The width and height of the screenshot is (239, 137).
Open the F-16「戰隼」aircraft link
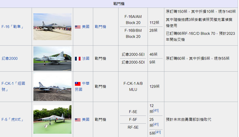(x=13, y=27)
